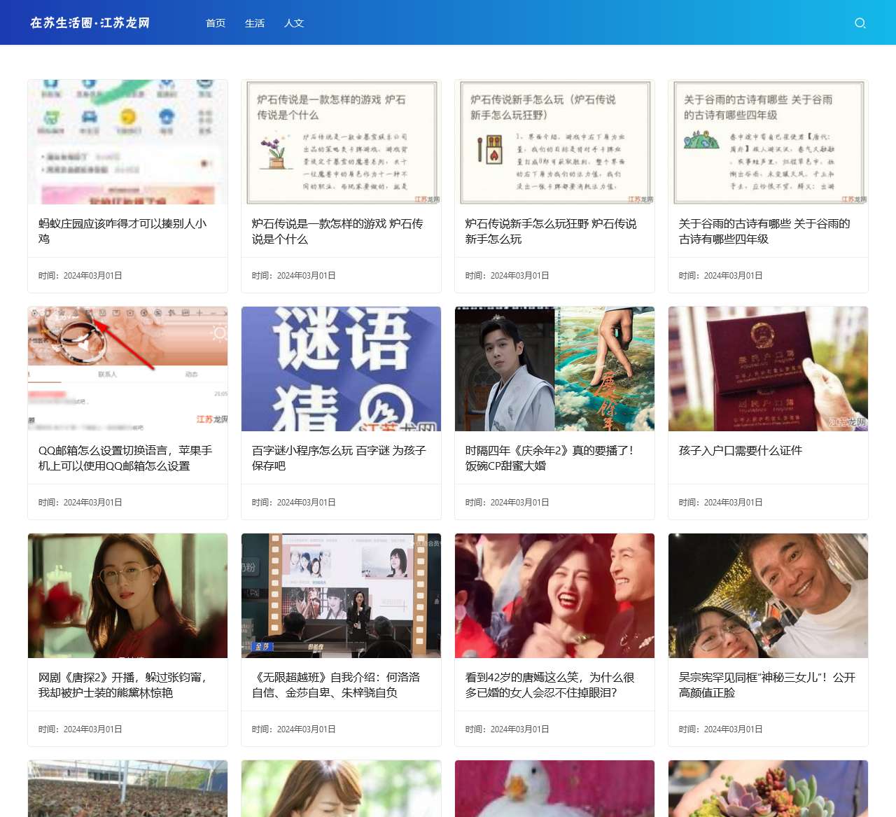The image size is (896, 817).
Task: Click the 在苏生活圈·江苏龙网 site logo
Action: (91, 22)
